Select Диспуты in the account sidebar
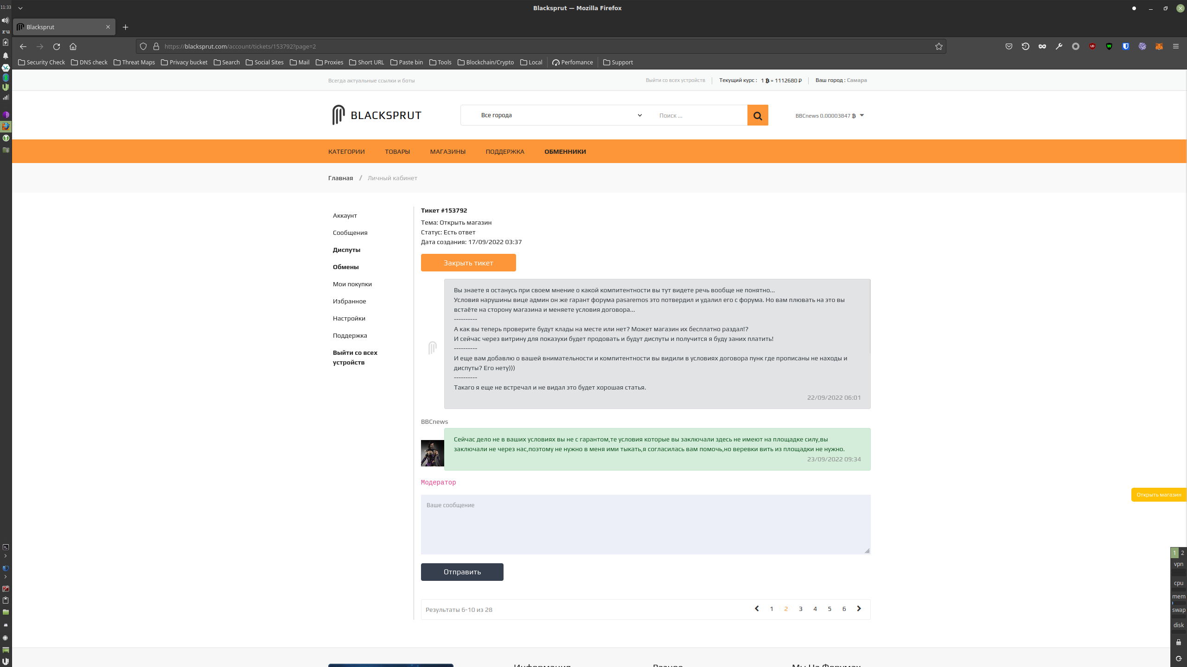This screenshot has width=1187, height=667. coord(346,250)
